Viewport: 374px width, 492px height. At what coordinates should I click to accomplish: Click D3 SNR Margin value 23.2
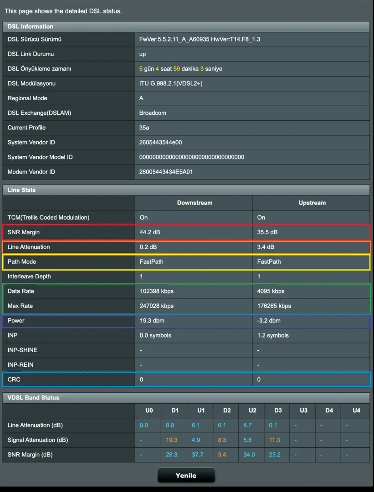pyautogui.click(x=275, y=455)
